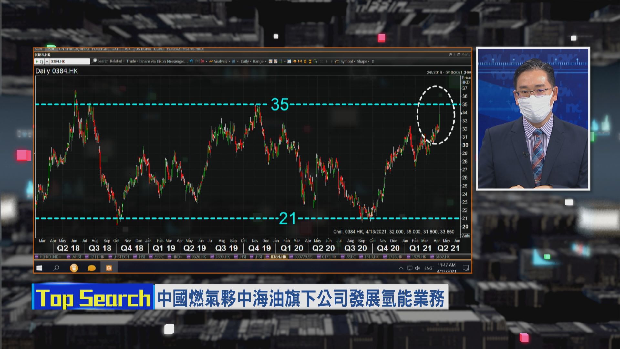
Task: Click the undo arrow icon in toolbar
Action: pos(191,61)
